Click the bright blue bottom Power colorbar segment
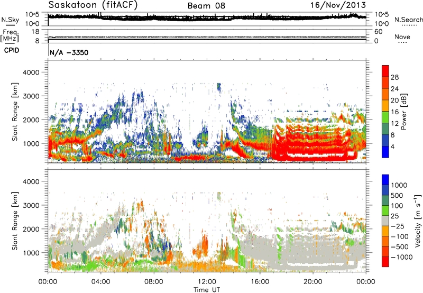Screen dimensions: 423x293 point(385,152)
